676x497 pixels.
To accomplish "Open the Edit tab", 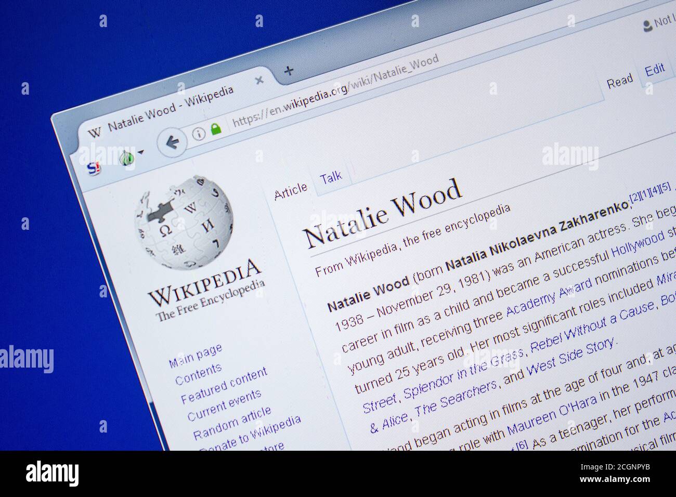I will click(x=655, y=70).
